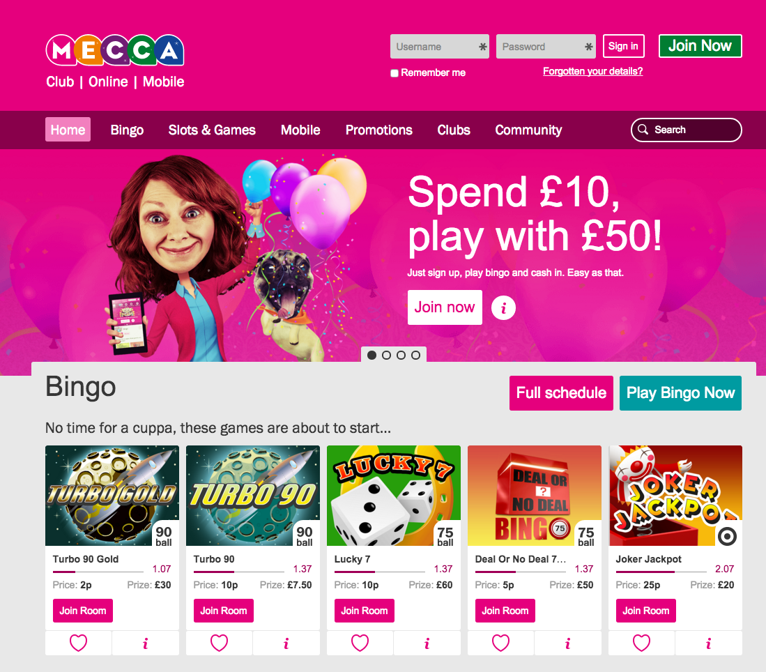Heart the Lucky 7 bingo room
This screenshot has width=766, height=672.
(x=360, y=643)
